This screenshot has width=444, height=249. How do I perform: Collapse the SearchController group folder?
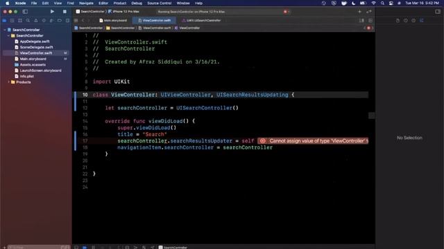[x=9, y=35]
